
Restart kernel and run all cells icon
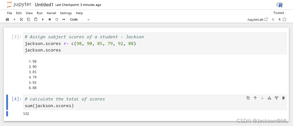pos(64,19)
